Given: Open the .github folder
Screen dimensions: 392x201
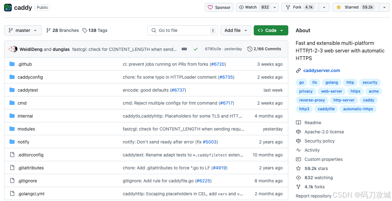Looking at the screenshot, I should pos(25,64).
